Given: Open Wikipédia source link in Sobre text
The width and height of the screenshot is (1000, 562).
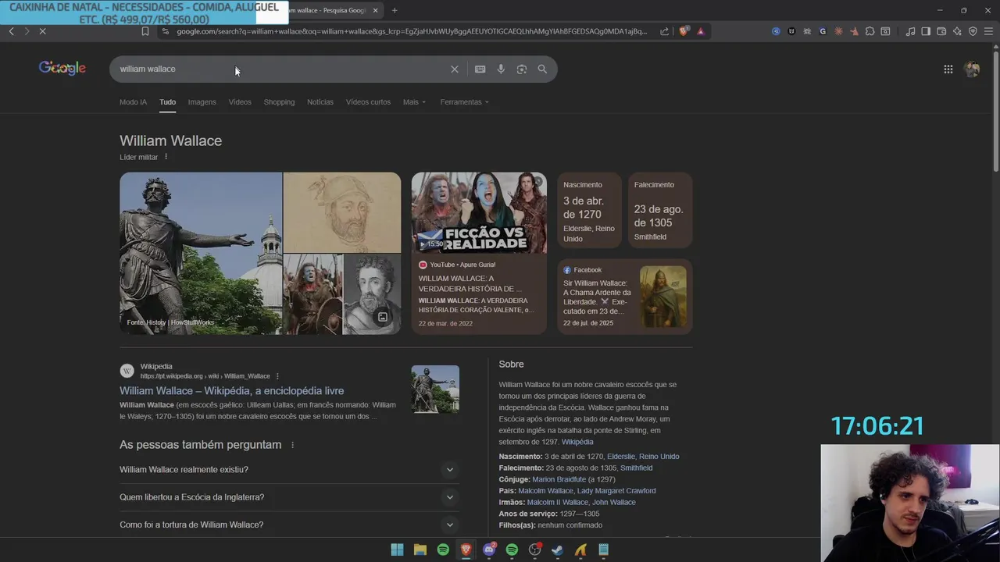Looking at the screenshot, I should (577, 442).
